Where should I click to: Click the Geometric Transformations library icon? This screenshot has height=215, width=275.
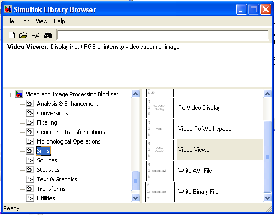click(30, 132)
